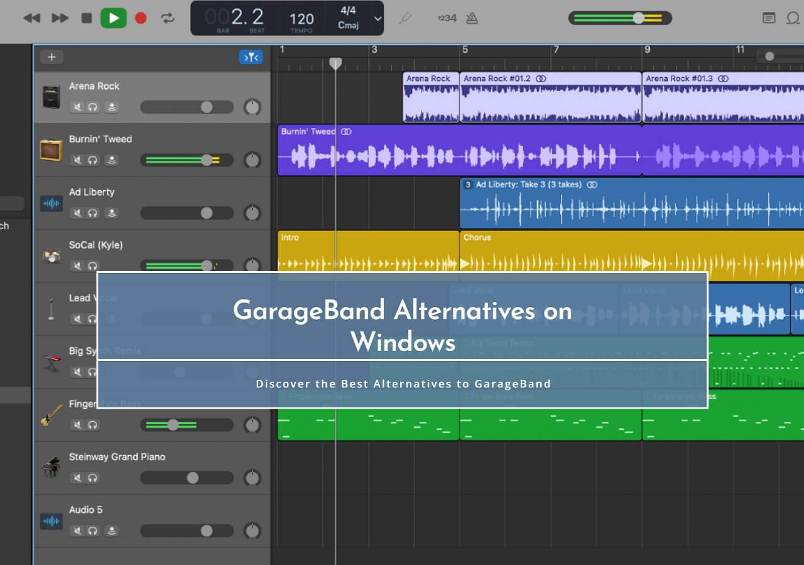This screenshot has height=565, width=804.
Task: Solo the Ad Liberty track
Action: (93, 213)
